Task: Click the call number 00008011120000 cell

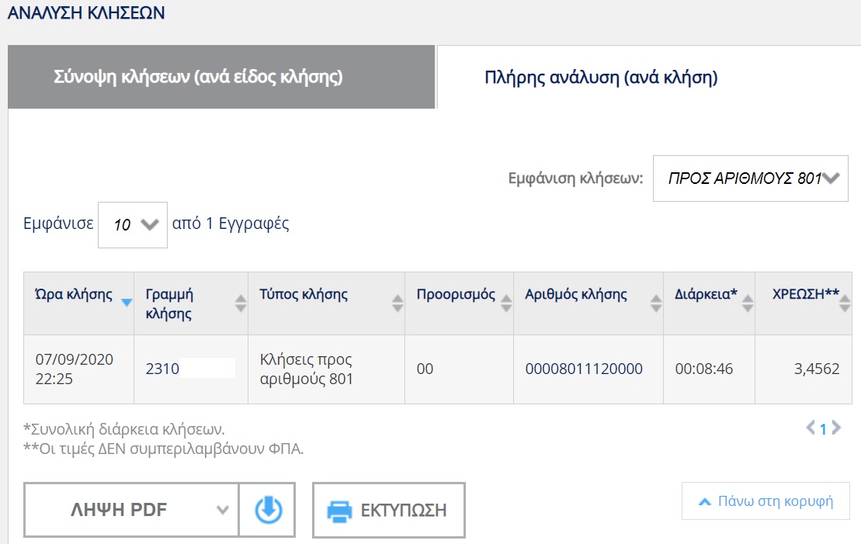Action: point(584,369)
